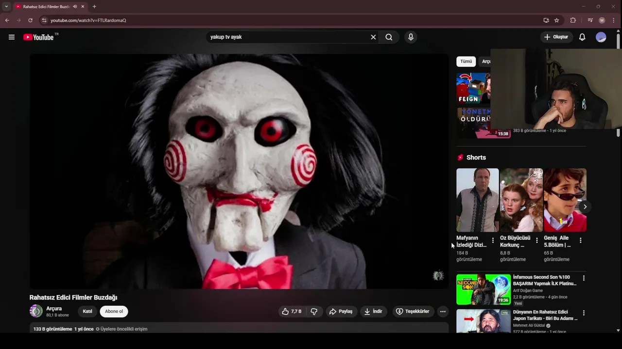
Task: Advance the Shorts shelf with next arrow
Action: (x=585, y=206)
